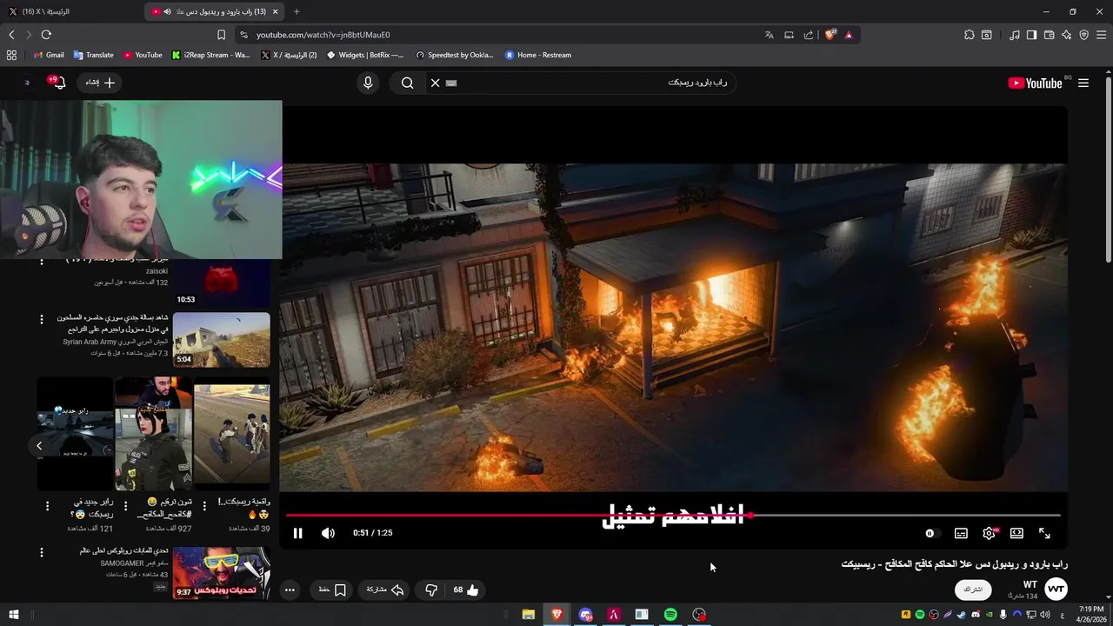Toggle subtitles with the captions button

(x=961, y=533)
